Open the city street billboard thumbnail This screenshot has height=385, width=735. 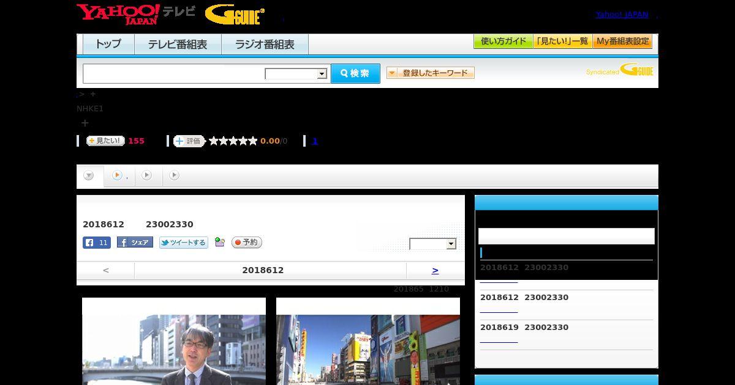(x=368, y=341)
